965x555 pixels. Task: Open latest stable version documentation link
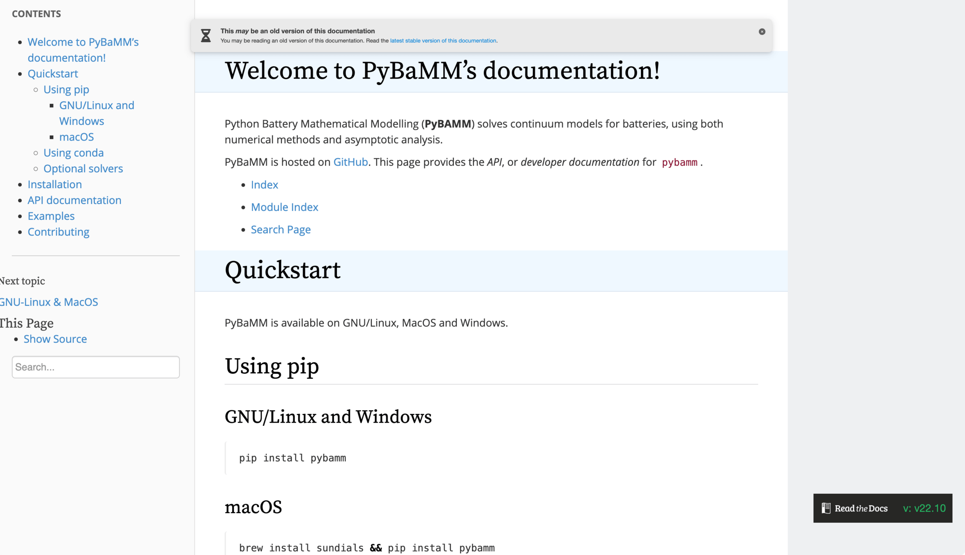(443, 41)
